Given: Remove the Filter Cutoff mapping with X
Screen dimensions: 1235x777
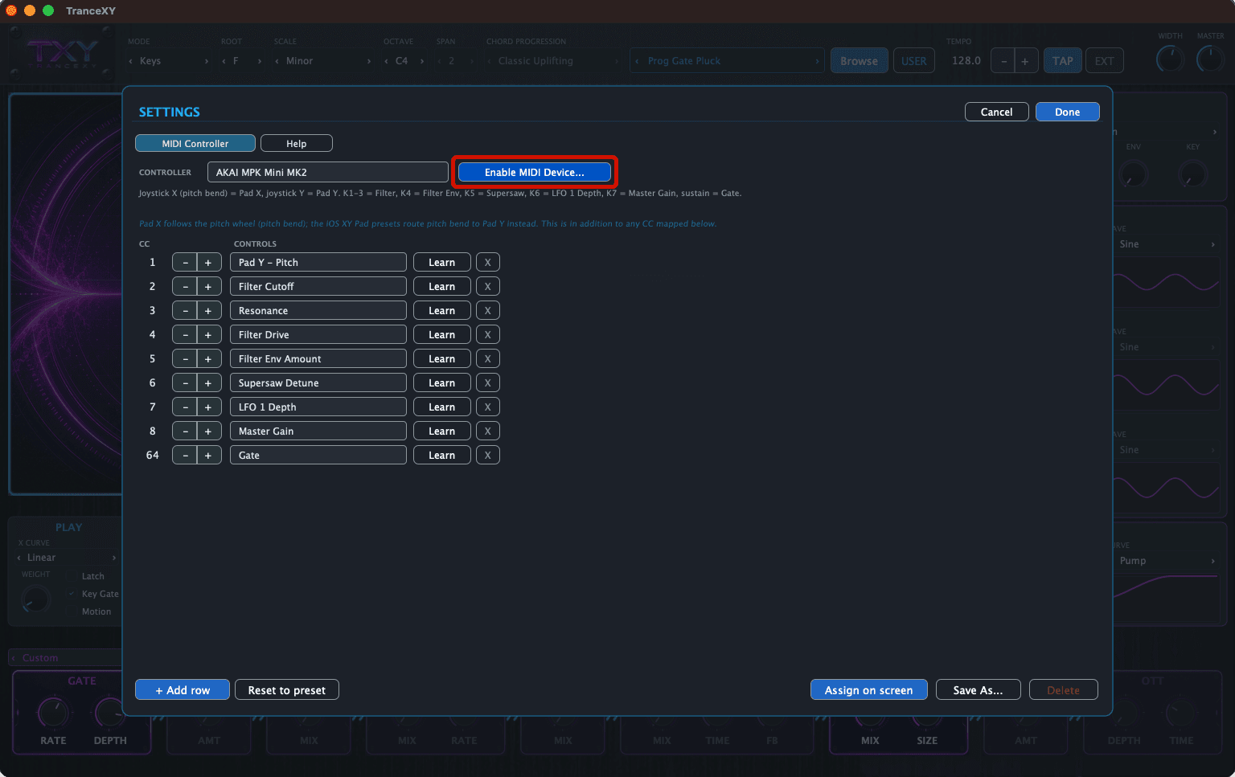Looking at the screenshot, I should (487, 286).
